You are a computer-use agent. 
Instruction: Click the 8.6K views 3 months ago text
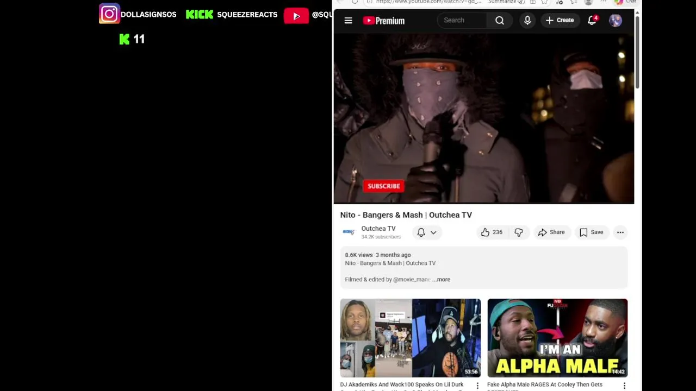(378, 255)
